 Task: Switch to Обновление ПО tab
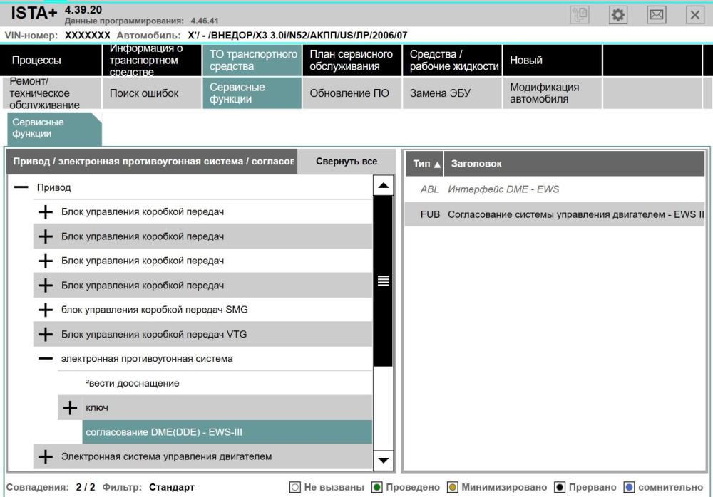tap(352, 93)
